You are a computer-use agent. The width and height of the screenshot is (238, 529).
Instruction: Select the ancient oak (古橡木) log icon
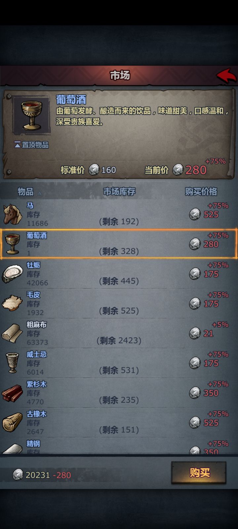[x=13, y=422]
